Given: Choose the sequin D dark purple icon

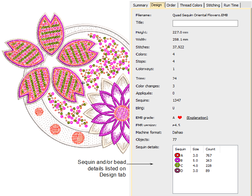Looking at the screenshot, I should (178, 171).
